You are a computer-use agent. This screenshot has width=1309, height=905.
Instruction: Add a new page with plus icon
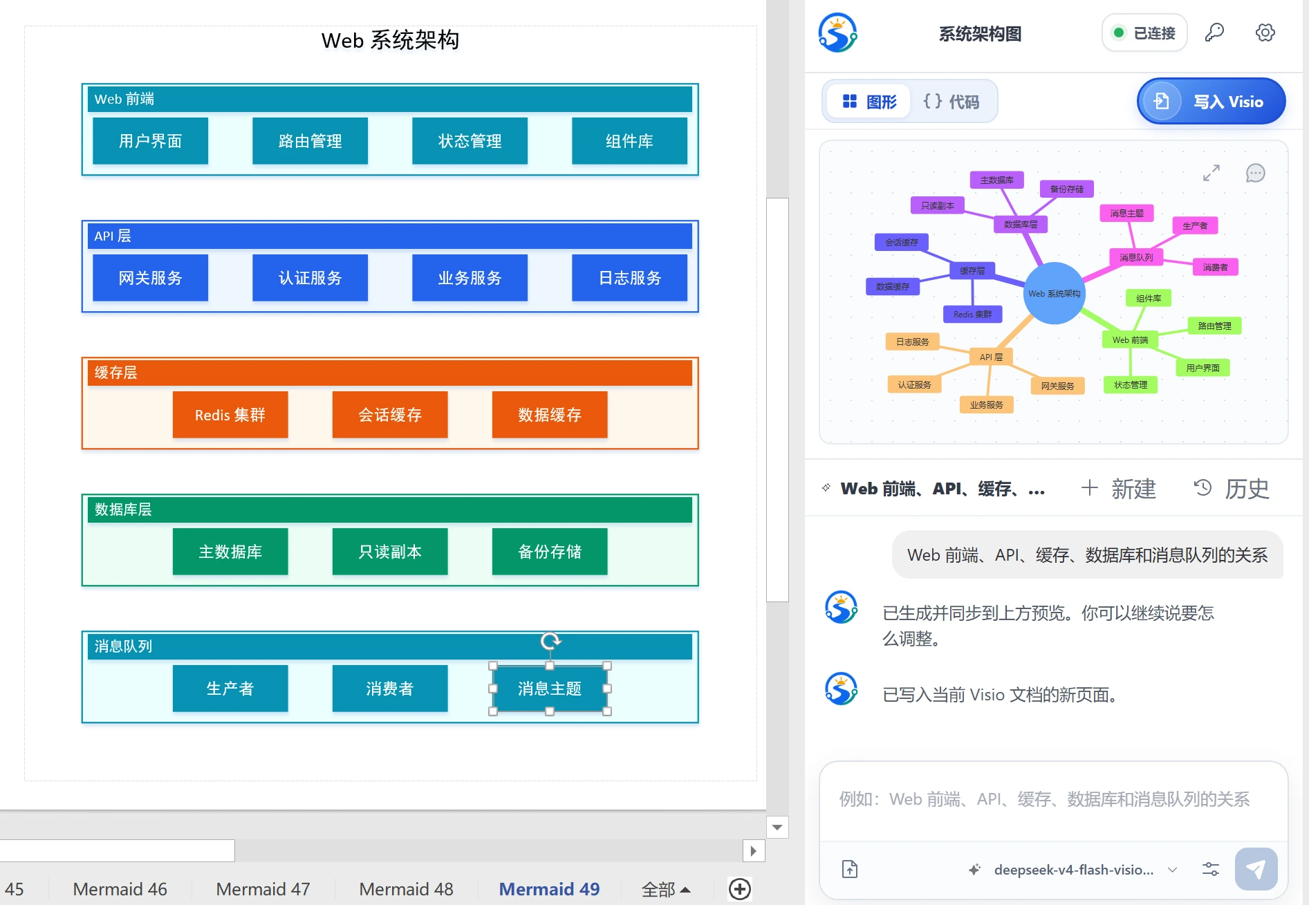point(739,889)
